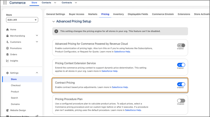Click the Customers people icon
Screen dimensions: 210x117
[8, 42]
